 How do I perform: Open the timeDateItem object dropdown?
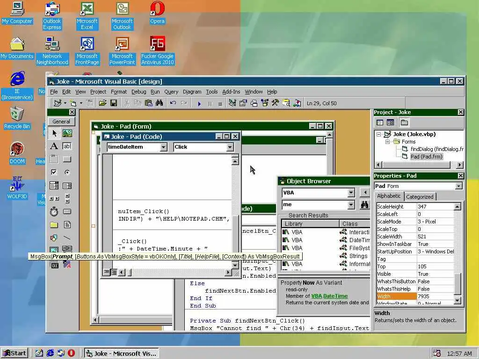coord(163,147)
